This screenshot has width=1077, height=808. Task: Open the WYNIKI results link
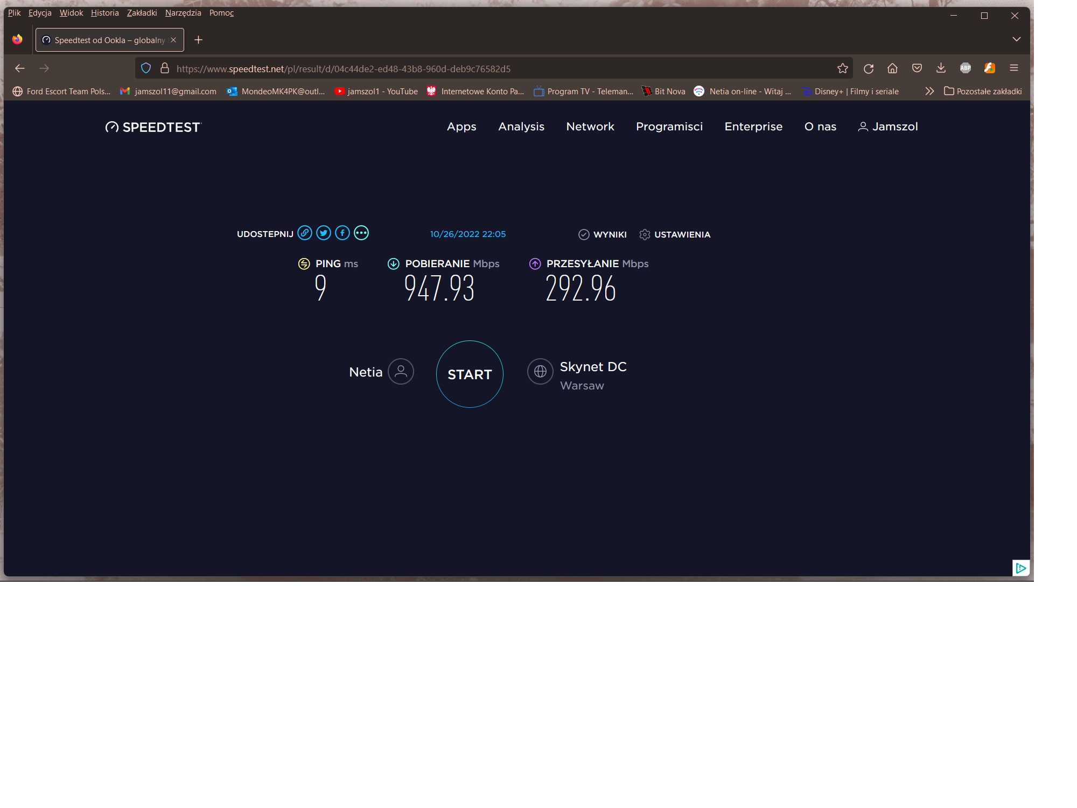(603, 234)
